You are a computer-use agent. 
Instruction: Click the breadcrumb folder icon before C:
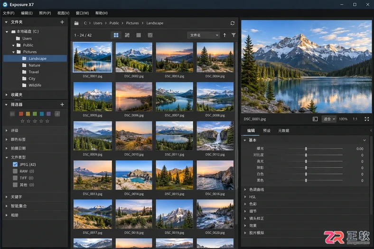(76, 23)
